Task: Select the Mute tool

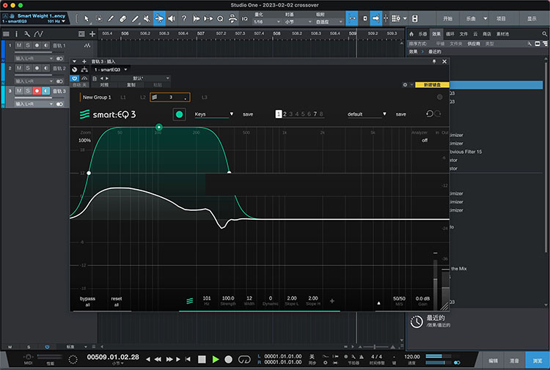Action: [x=147, y=18]
